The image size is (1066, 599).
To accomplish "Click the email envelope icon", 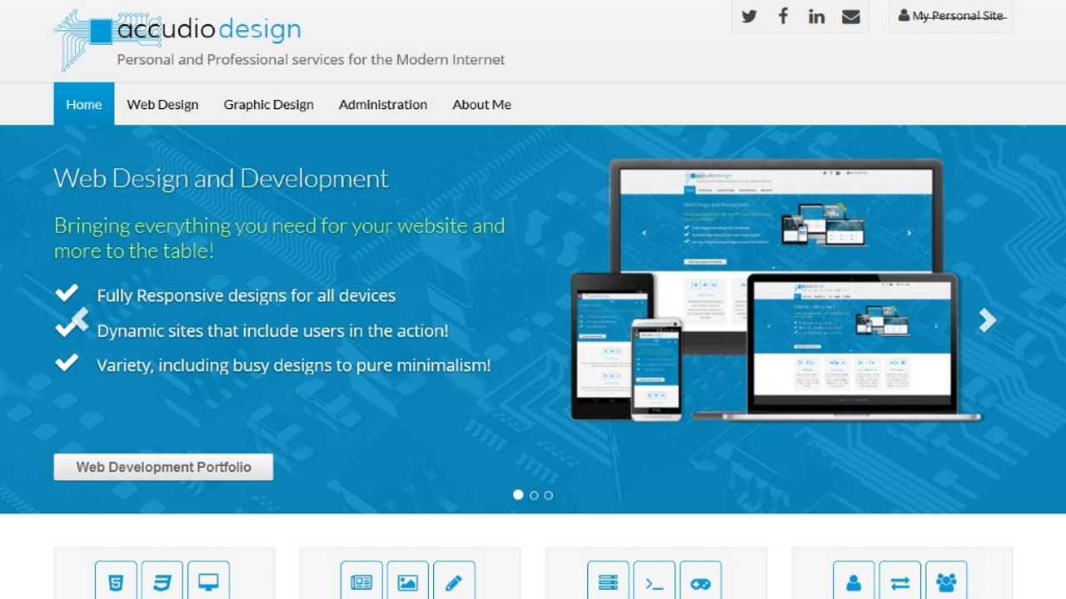I will [x=851, y=16].
